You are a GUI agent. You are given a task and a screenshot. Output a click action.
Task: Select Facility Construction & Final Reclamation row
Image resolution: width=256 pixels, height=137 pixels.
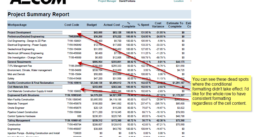coord(31,83)
